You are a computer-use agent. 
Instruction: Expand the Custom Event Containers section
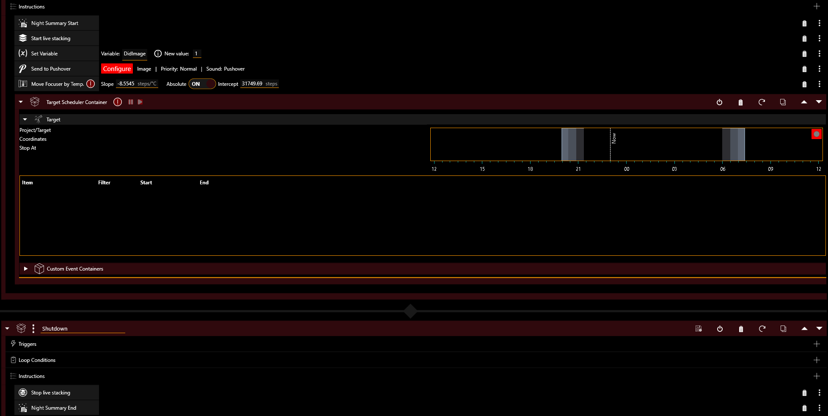25,268
